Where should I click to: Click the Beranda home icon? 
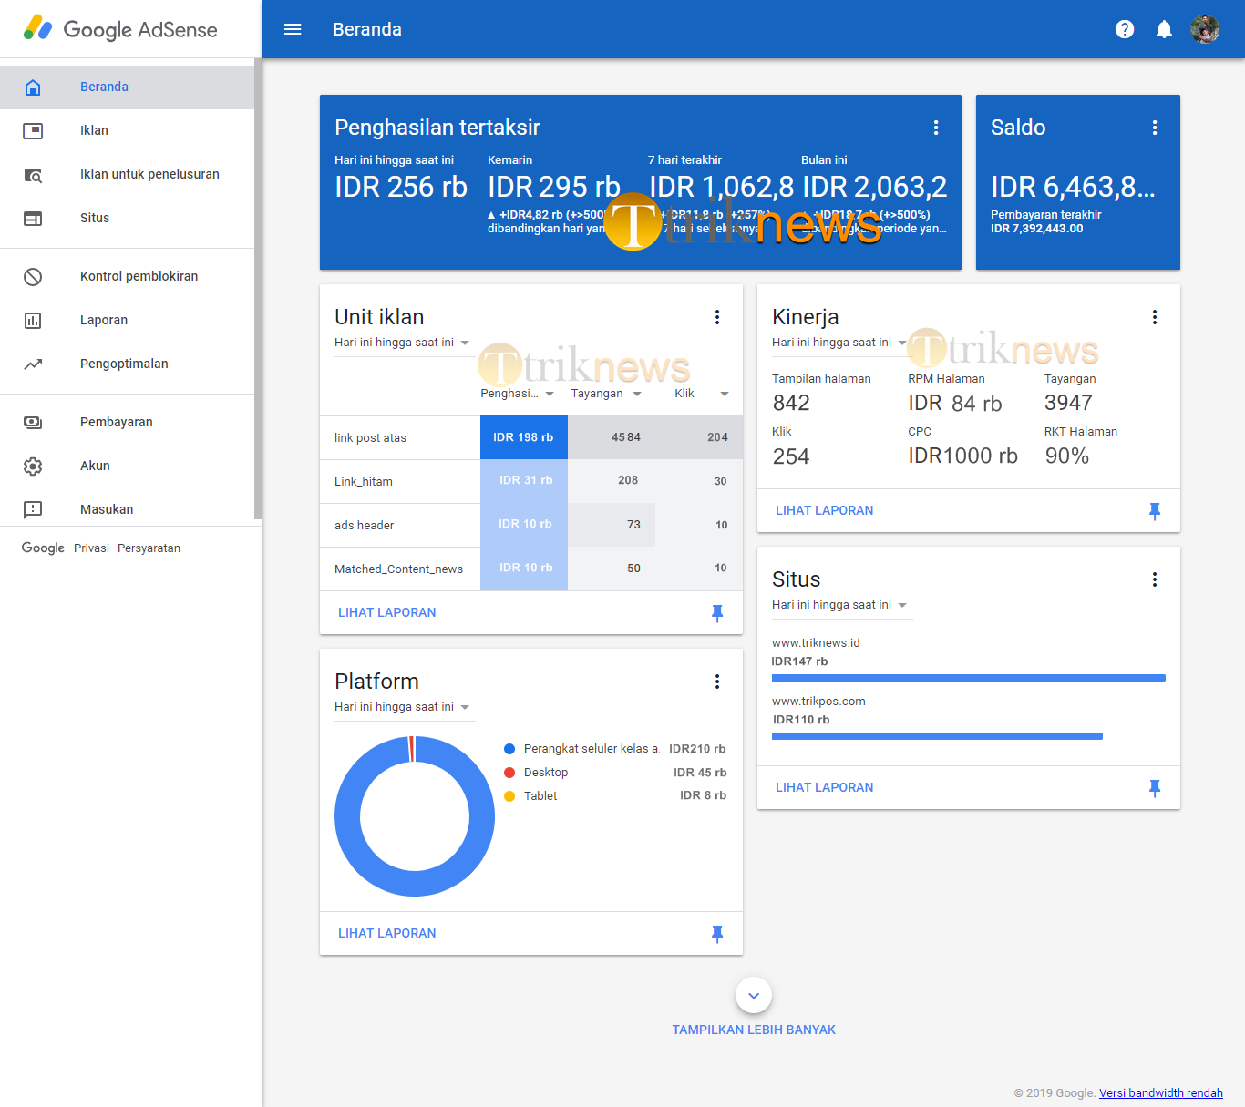click(33, 87)
